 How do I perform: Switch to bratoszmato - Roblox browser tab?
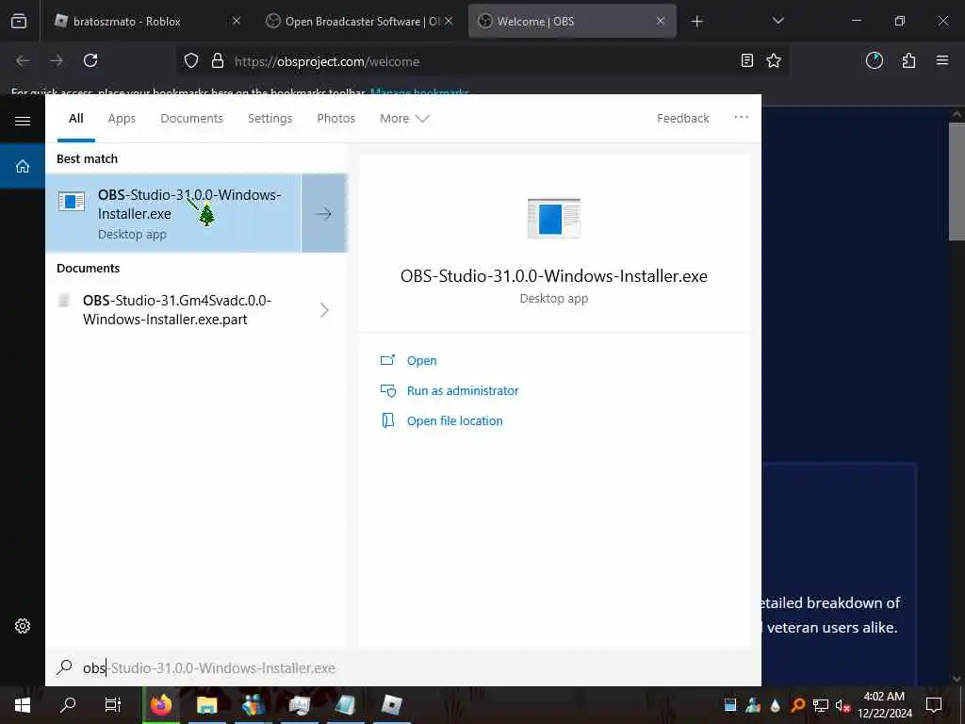click(146, 22)
